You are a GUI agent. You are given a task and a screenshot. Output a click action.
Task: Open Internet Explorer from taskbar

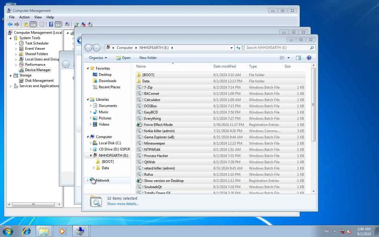coord(27,231)
